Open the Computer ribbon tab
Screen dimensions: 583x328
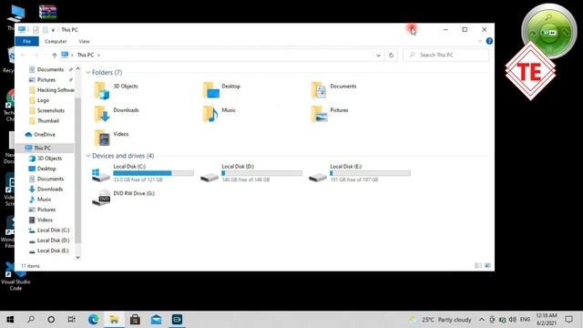56,41
